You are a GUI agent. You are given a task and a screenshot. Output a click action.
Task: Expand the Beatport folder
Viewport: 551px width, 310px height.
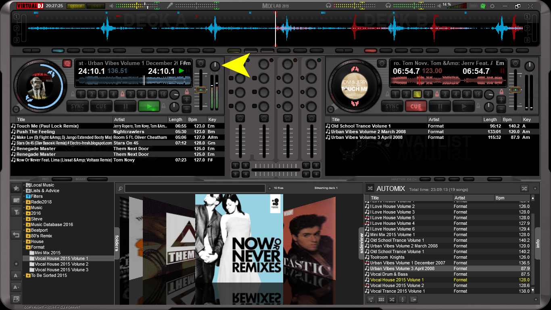pyautogui.click(x=24, y=230)
